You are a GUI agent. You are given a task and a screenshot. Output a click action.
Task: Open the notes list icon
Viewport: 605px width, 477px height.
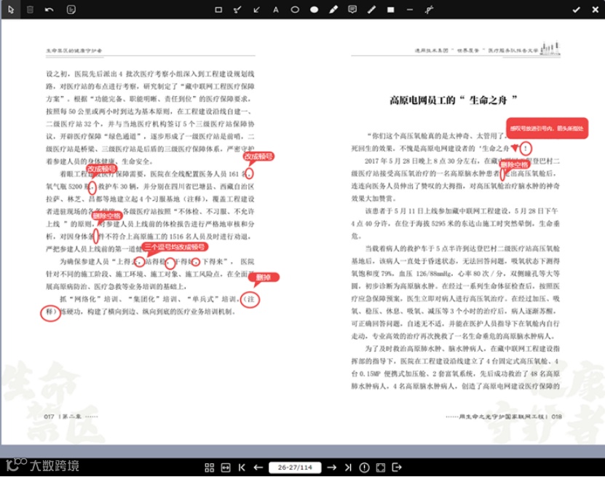point(71,9)
